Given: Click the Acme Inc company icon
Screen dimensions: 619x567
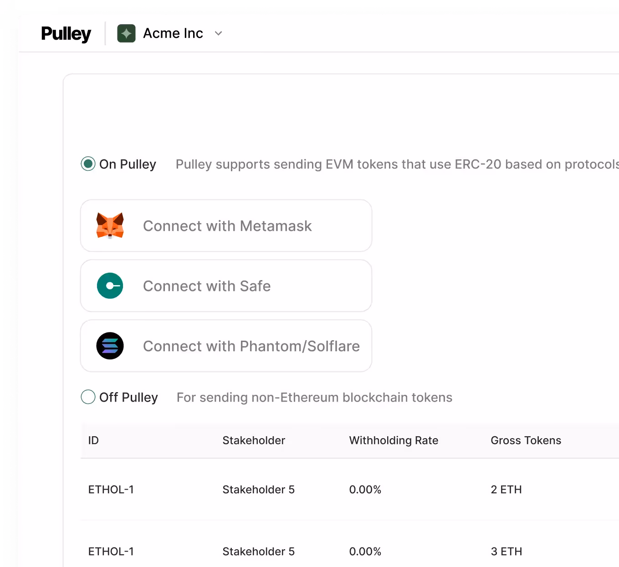Looking at the screenshot, I should point(126,33).
